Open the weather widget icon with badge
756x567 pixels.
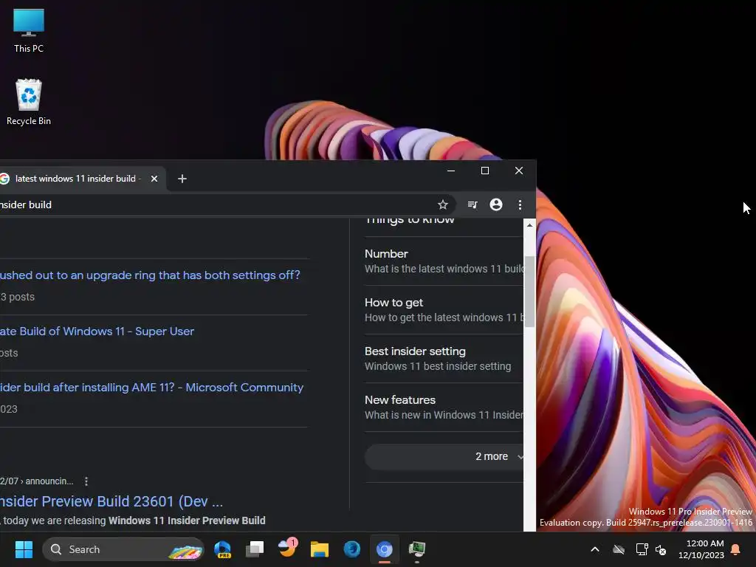coord(287,549)
